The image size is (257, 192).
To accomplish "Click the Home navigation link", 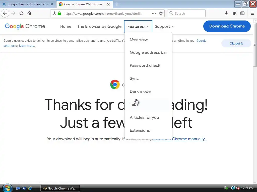I will point(66,26).
